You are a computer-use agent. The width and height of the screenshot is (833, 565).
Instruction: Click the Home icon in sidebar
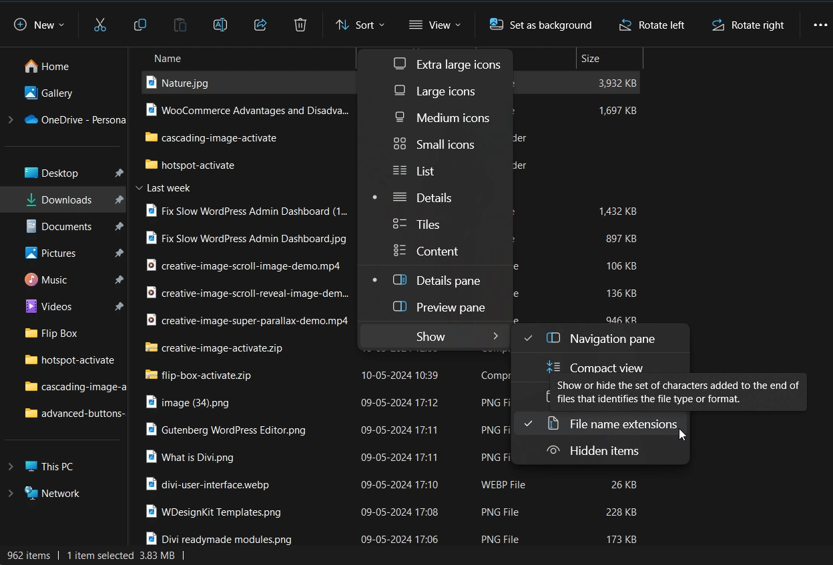(x=31, y=66)
